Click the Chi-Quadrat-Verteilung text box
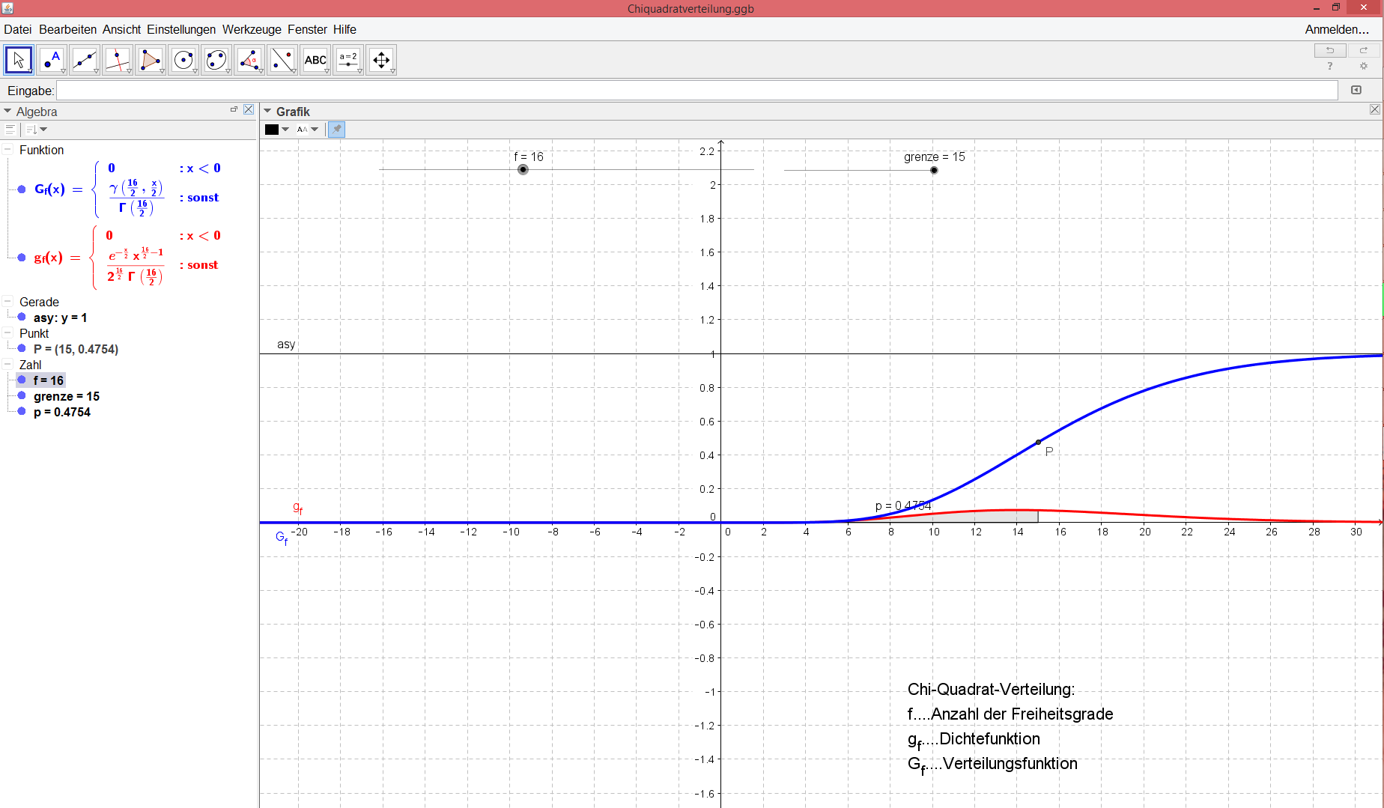Viewport: 1384px width, 808px height. (1010, 726)
